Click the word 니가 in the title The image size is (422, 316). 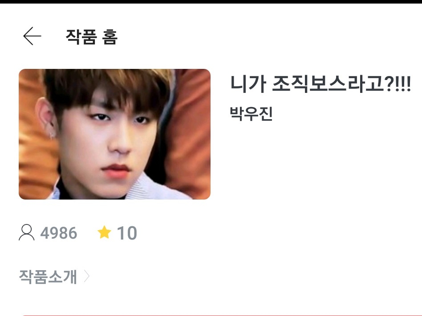coord(248,84)
